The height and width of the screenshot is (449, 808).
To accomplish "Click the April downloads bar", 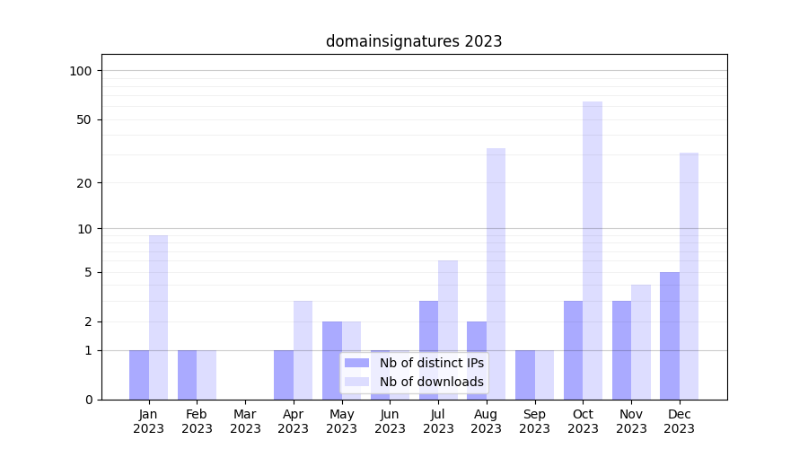I will pyautogui.click(x=303, y=350).
